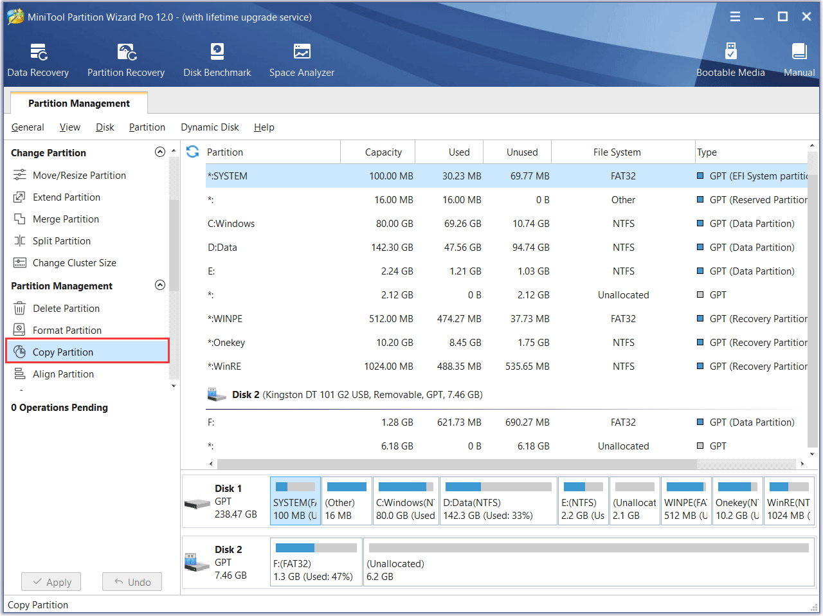The height and width of the screenshot is (616, 823).
Task: Select the C:Windows partition row
Action: coord(506,223)
